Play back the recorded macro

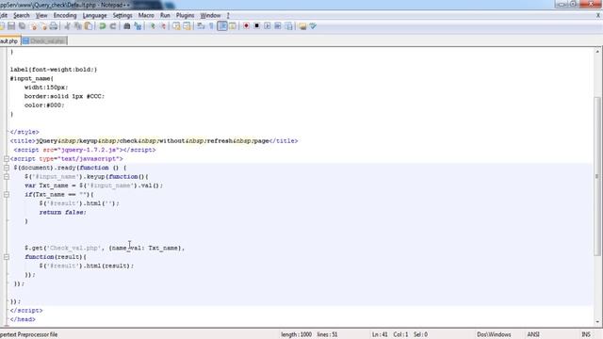(x=268, y=26)
